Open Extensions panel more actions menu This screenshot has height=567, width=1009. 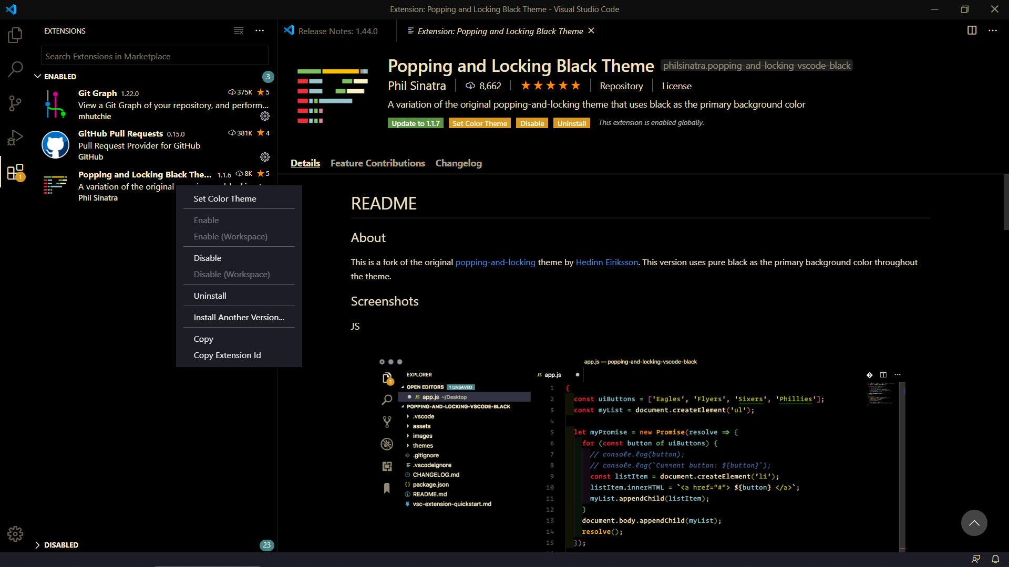coord(260,31)
